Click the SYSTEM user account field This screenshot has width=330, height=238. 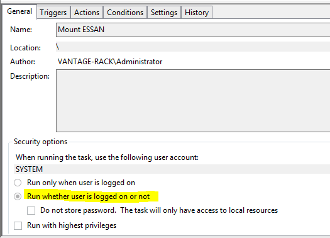(x=172, y=169)
